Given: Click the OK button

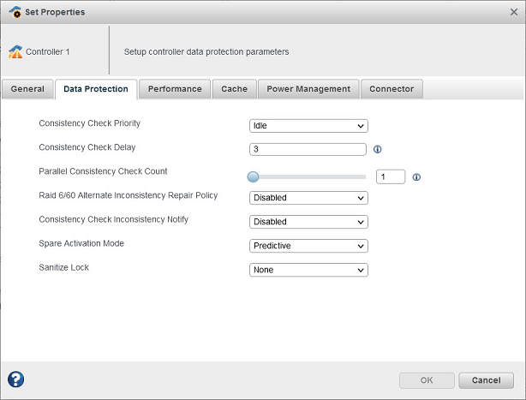Looking at the screenshot, I should point(427,379).
